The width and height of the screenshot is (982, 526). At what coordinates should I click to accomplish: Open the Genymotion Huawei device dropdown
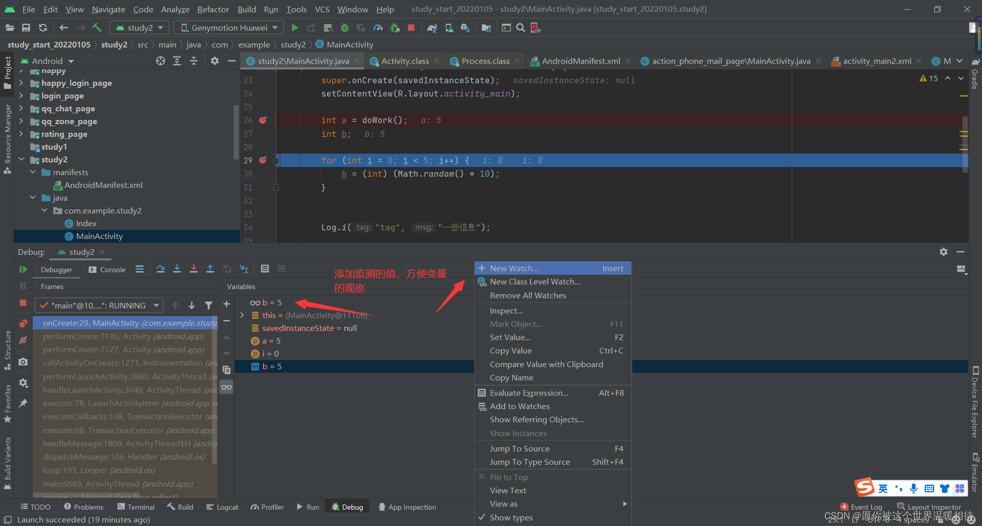pos(229,28)
